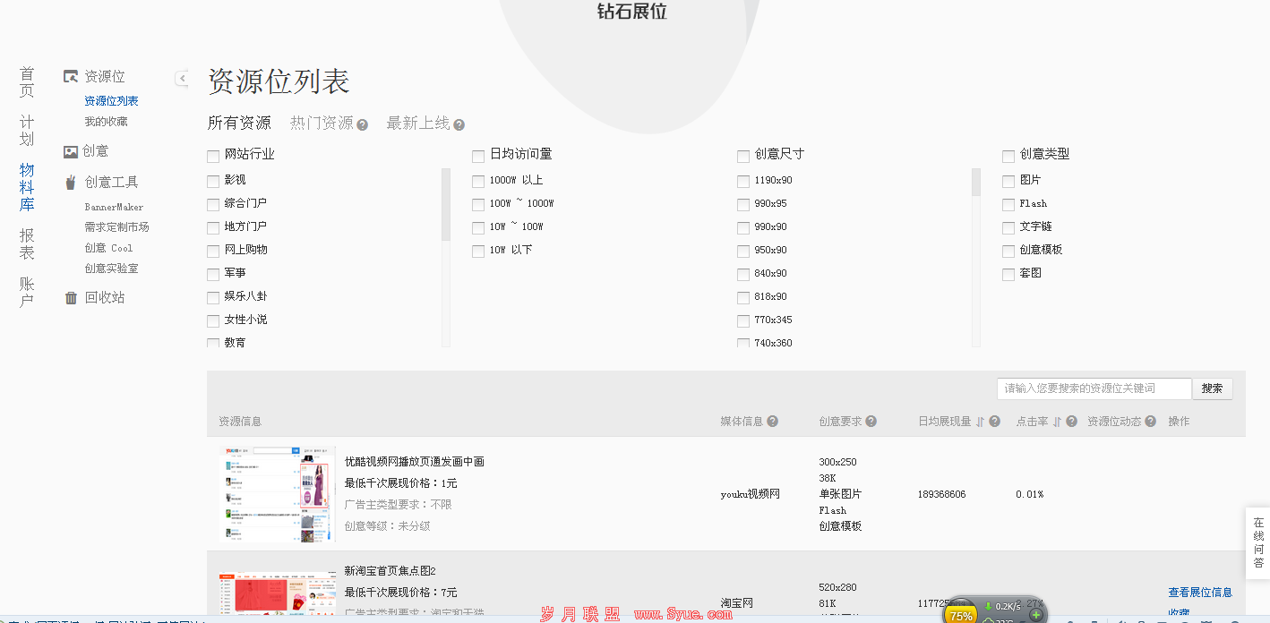
Task: Click help icon next to 媒体信息
Action: pyautogui.click(x=772, y=422)
